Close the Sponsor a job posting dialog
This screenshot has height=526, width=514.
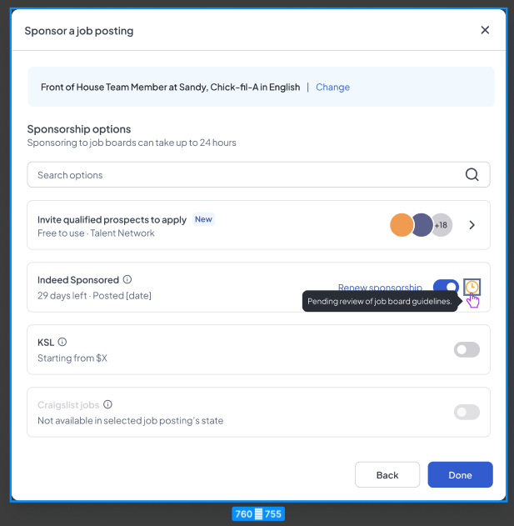pyautogui.click(x=486, y=30)
